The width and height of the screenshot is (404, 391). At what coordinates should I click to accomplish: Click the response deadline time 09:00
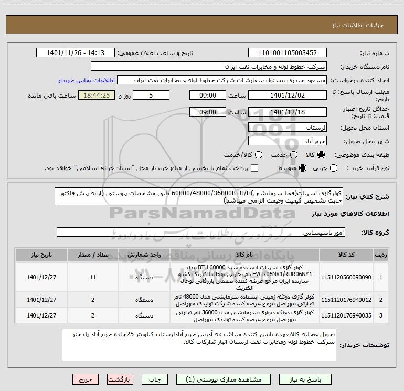(208, 95)
